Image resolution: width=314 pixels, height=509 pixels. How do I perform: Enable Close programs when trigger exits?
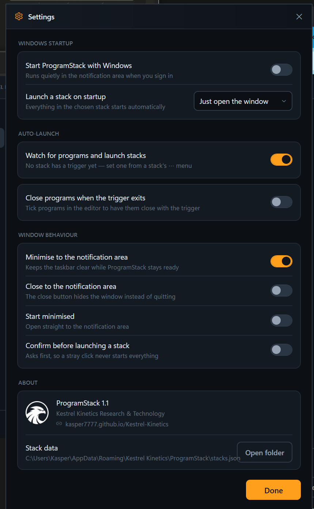click(x=281, y=202)
